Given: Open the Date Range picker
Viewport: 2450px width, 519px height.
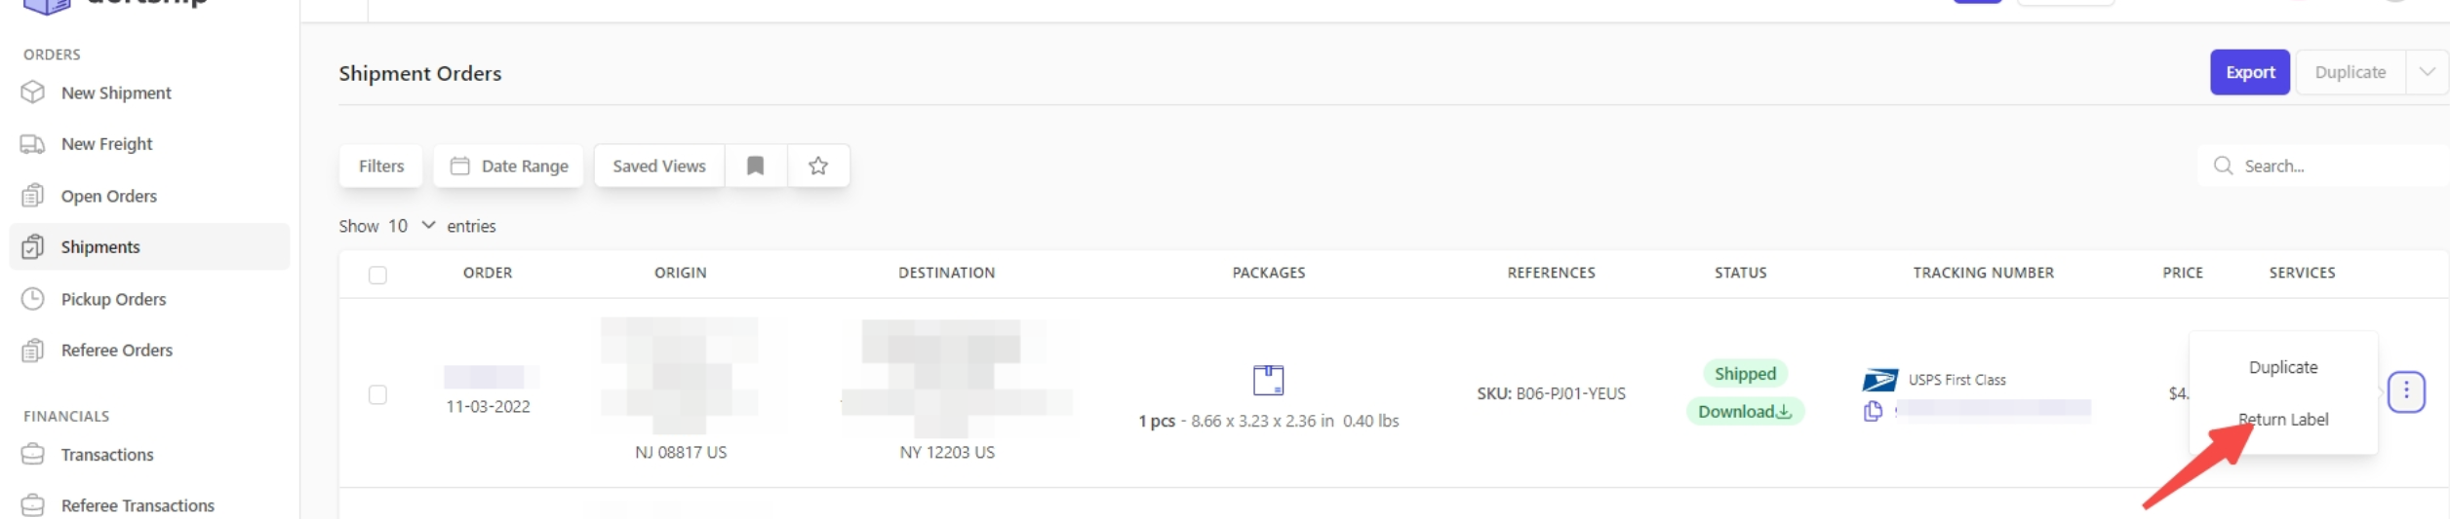Looking at the screenshot, I should tap(509, 166).
